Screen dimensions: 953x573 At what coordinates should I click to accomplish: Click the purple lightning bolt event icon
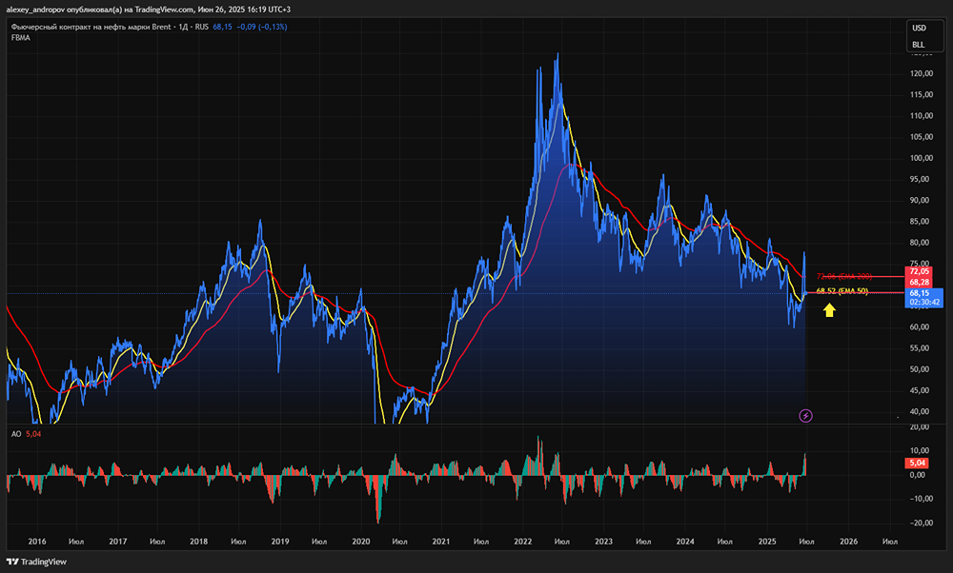pyautogui.click(x=805, y=415)
